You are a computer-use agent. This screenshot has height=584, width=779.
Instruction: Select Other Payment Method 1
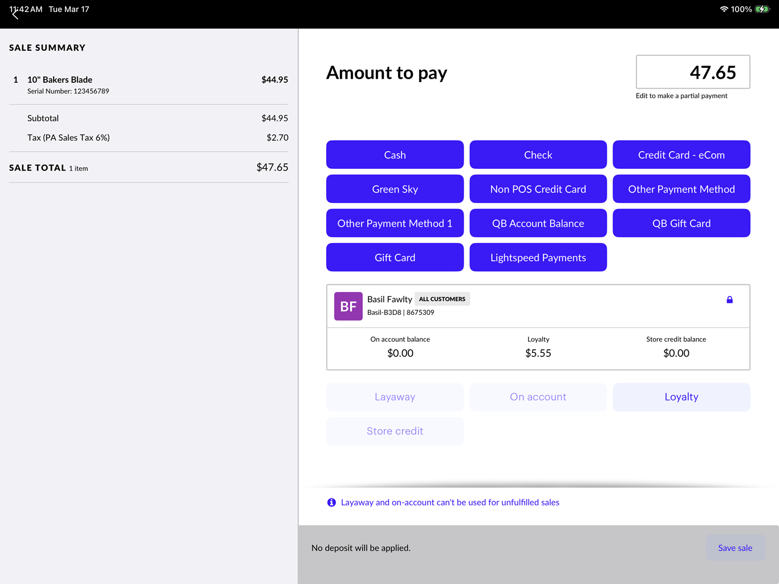click(x=395, y=223)
